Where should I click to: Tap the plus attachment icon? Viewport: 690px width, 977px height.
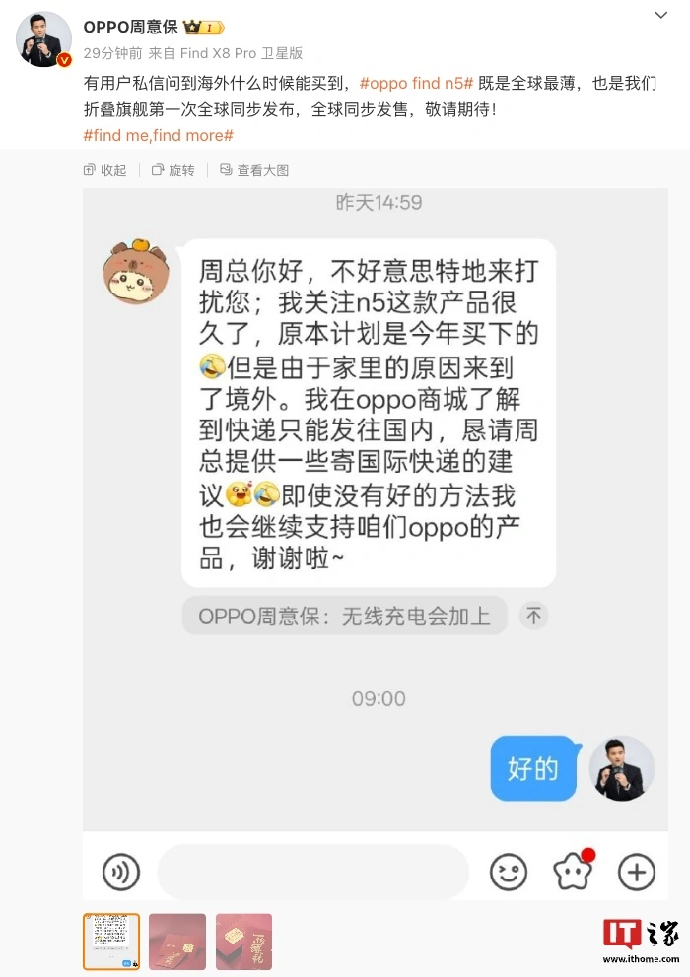637,872
